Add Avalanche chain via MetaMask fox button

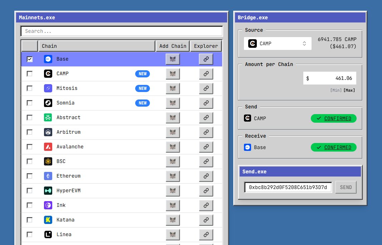point(173,147)
